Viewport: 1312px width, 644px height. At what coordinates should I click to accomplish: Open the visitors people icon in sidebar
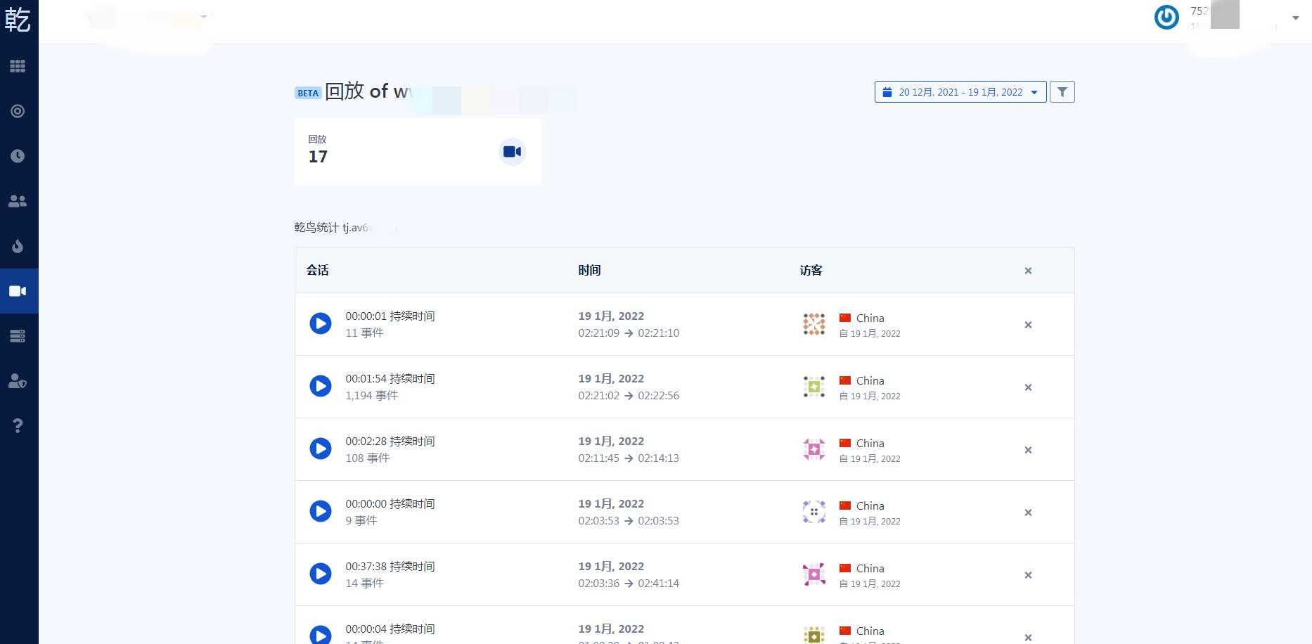pyautogui.click(x=18, y=201)
